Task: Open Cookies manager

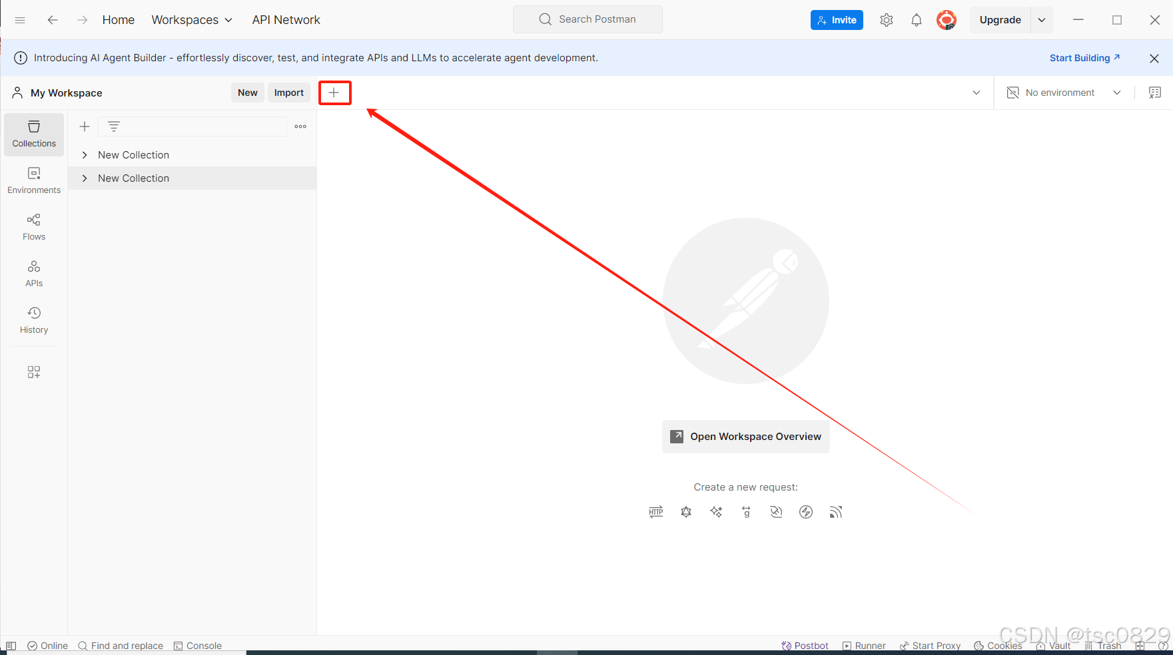Action: click(x=998, y=646)
